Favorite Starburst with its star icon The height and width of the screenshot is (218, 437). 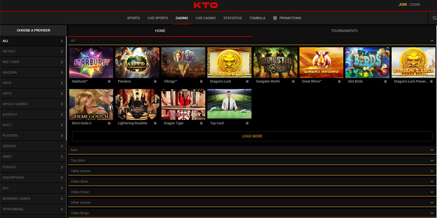coord(109,82)
